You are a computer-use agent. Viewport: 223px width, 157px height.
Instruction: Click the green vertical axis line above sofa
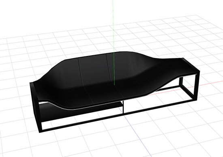[x=113, y=26]
